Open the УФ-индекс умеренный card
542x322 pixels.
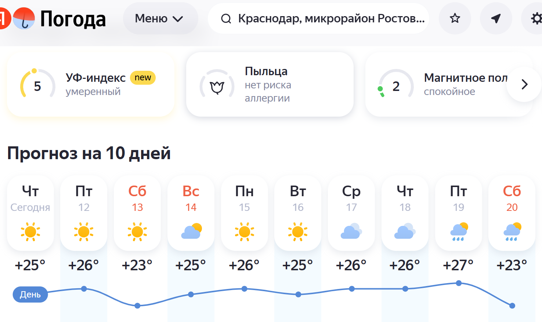(x=91, y=84)
